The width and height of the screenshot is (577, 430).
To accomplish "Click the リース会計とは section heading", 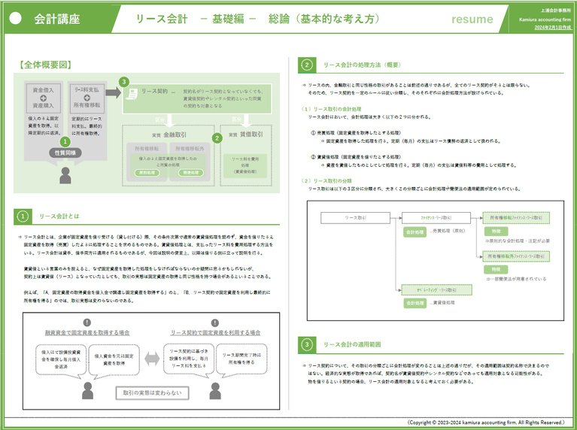I will pyautogui.click(x=59, y=217).
